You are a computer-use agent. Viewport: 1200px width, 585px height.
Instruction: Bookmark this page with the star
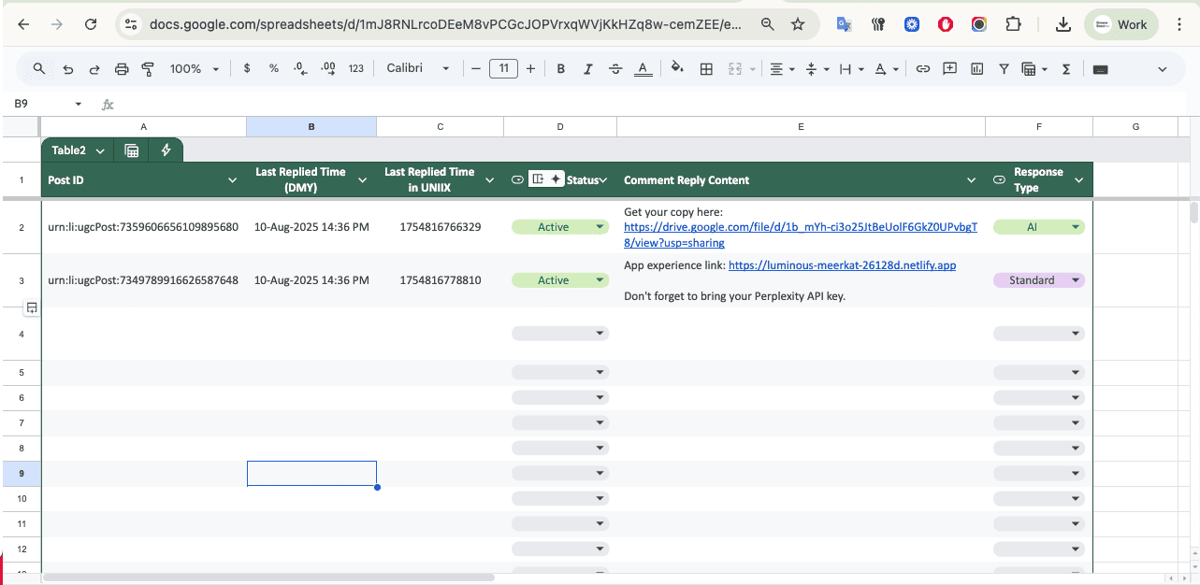click(x=798, y=25)
